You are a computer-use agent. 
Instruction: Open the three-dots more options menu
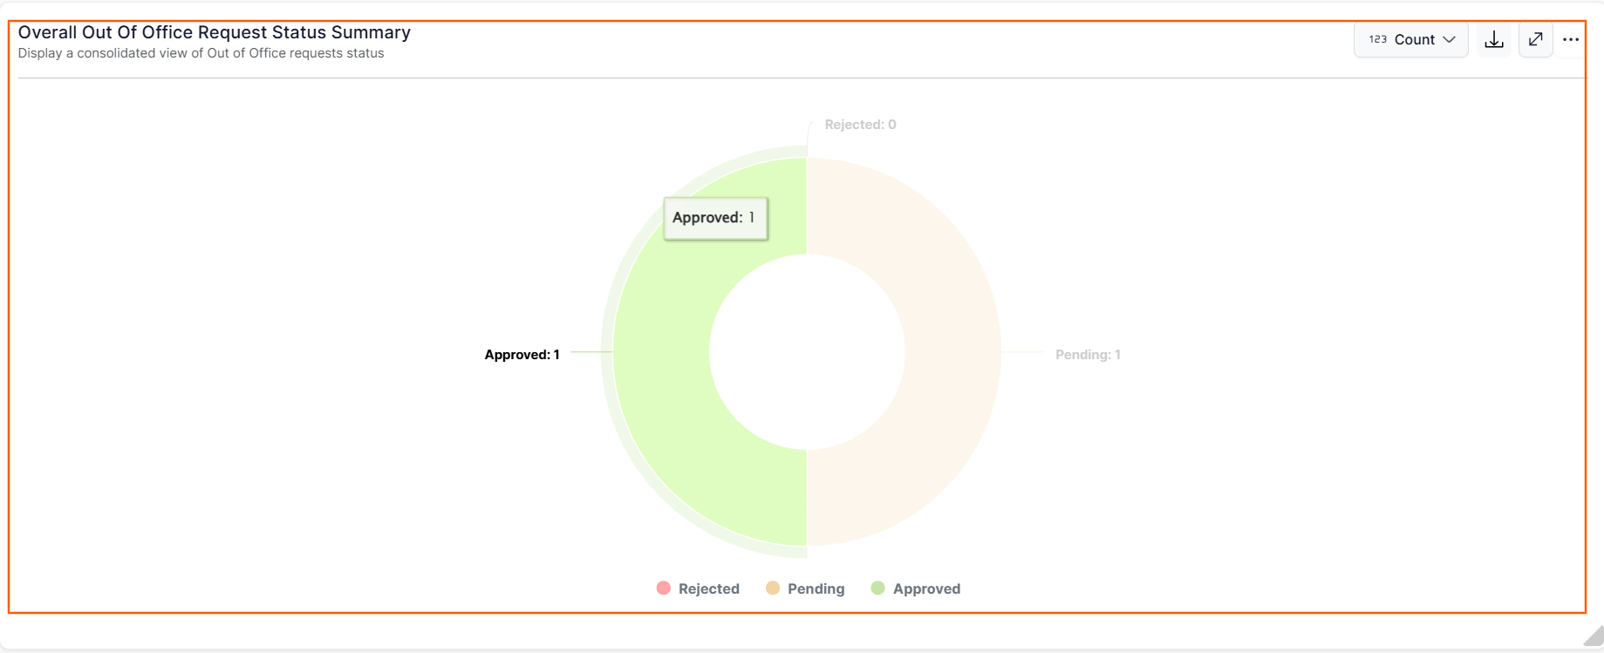point(1571,39)
